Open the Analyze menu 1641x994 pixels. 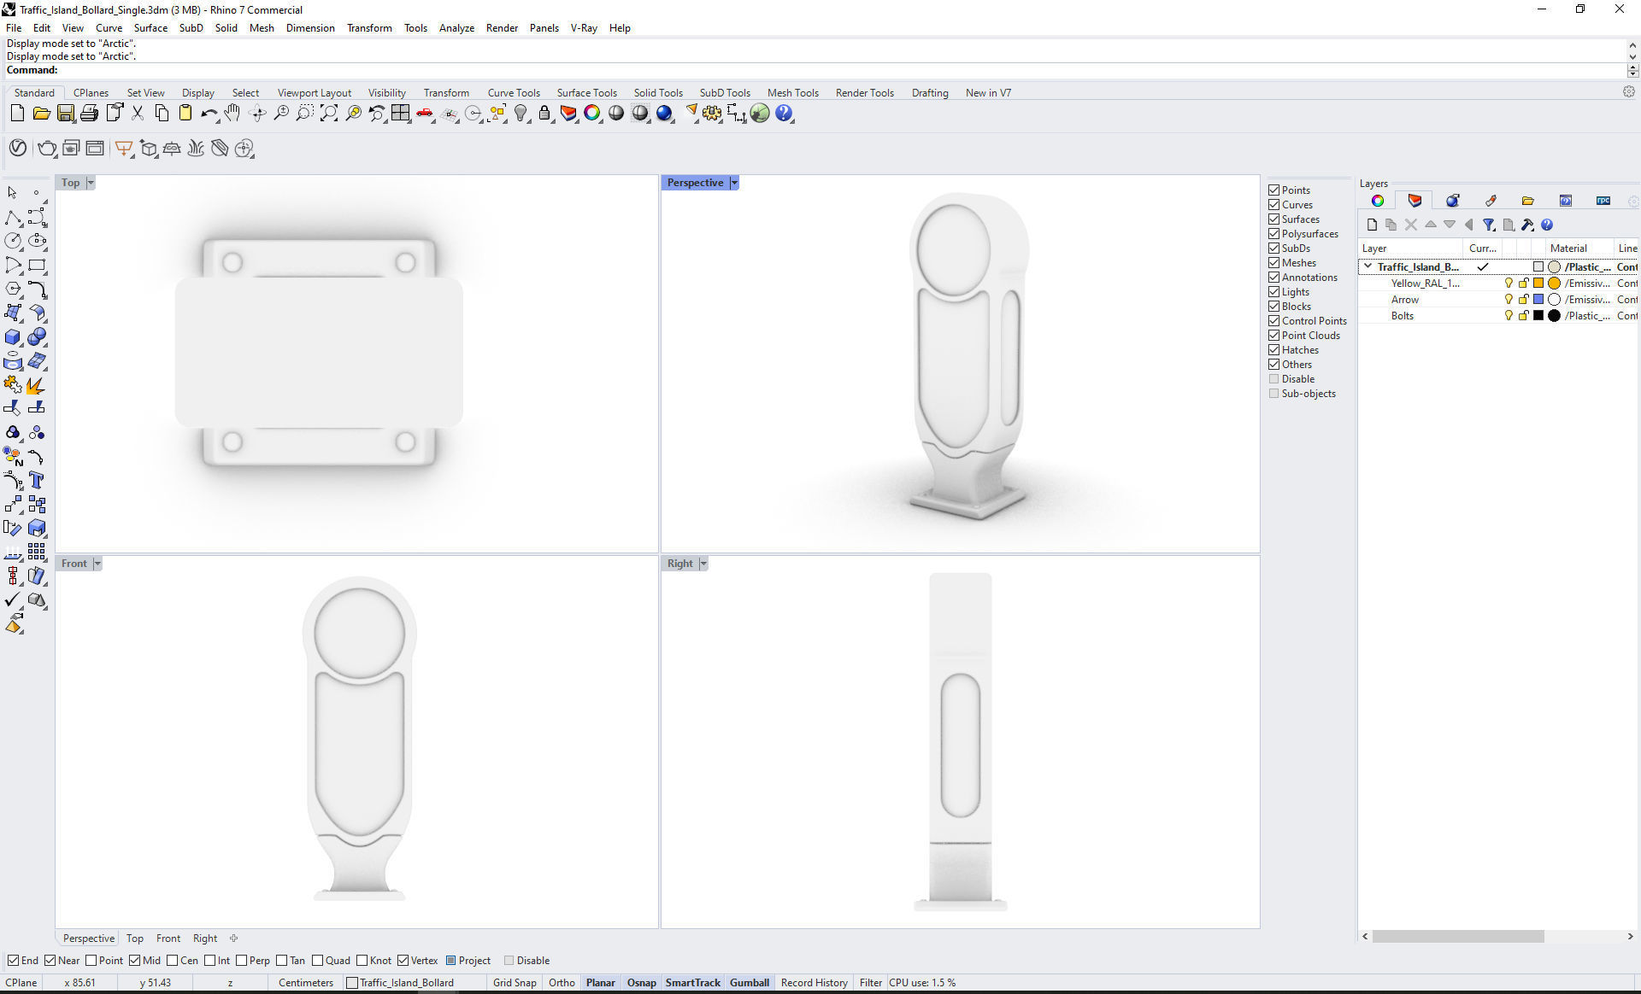[456, 28]
